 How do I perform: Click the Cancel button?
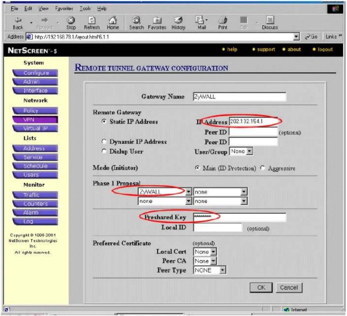pos(289,287)
